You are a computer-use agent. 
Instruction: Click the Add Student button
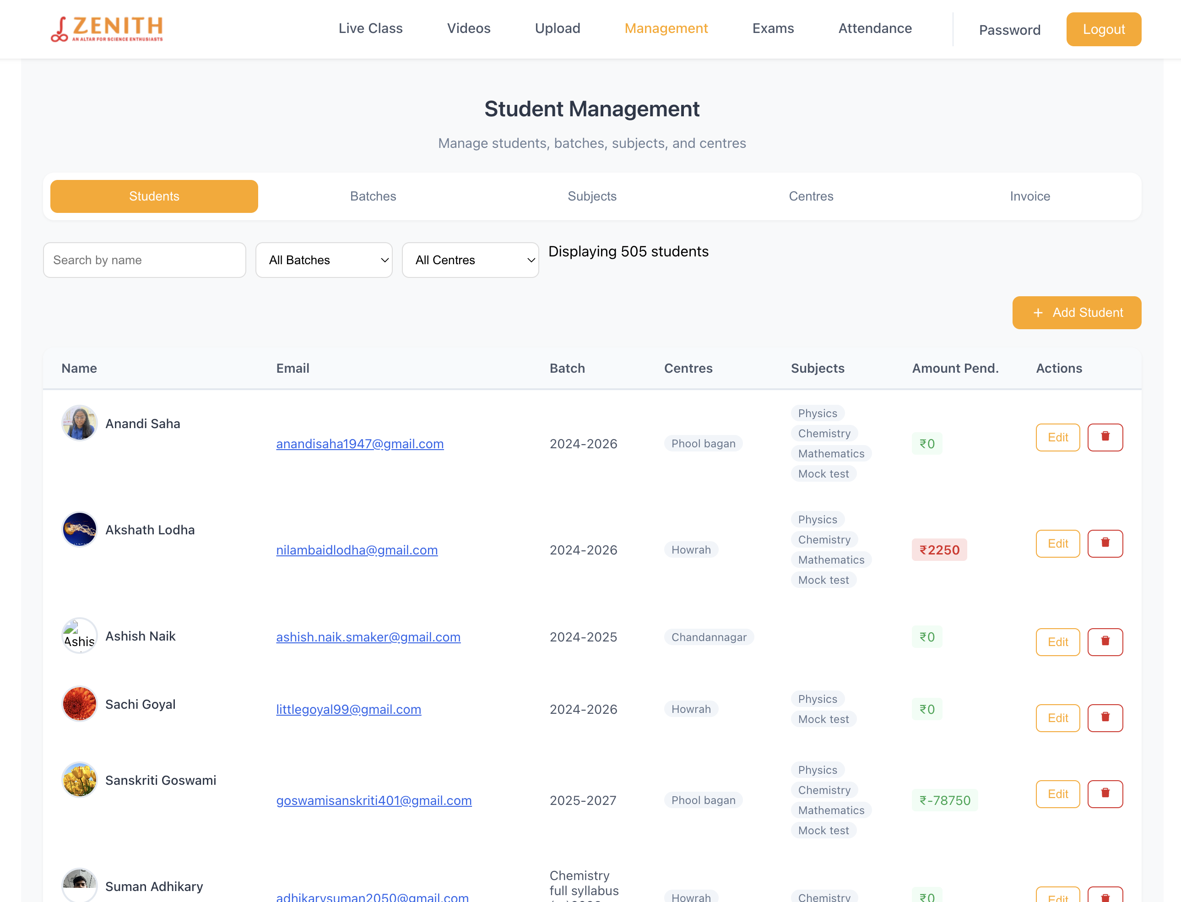click(x=1076, y=312)
